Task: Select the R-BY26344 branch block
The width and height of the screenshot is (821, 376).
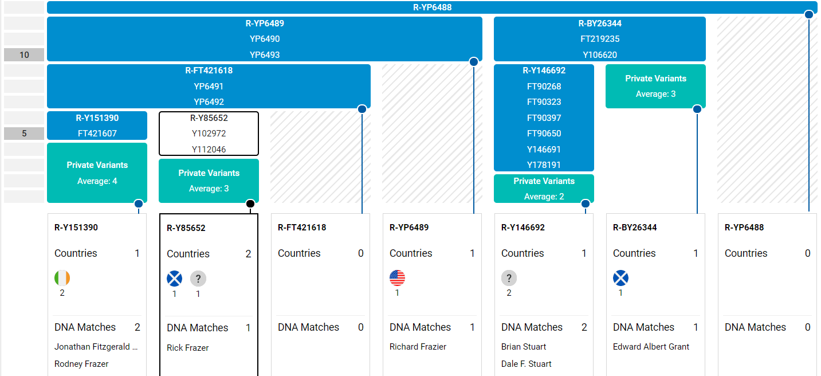Action: tap(599, 39)
